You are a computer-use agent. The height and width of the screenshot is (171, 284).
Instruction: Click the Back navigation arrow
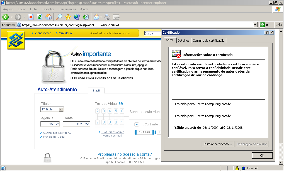6,17
